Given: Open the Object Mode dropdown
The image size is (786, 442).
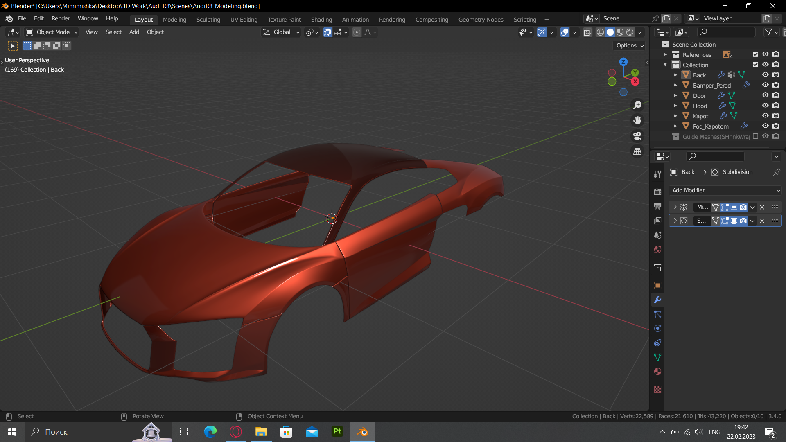Looking at the screenshot, I should [52, 32].
